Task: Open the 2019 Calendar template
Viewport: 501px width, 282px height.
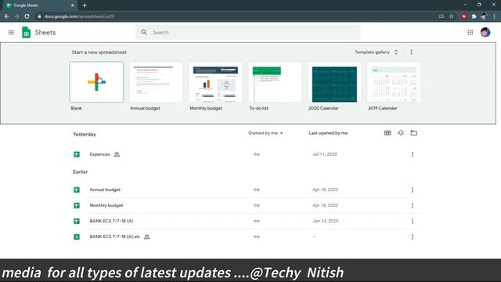Action: pos(394,82)
